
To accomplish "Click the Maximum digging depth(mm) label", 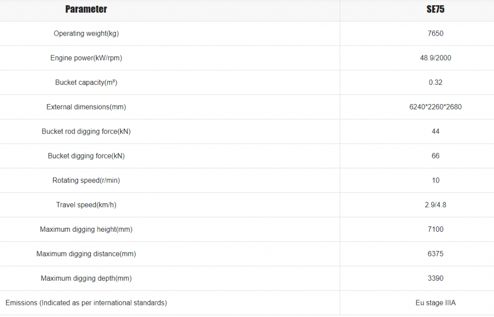I will click(86, 279).
